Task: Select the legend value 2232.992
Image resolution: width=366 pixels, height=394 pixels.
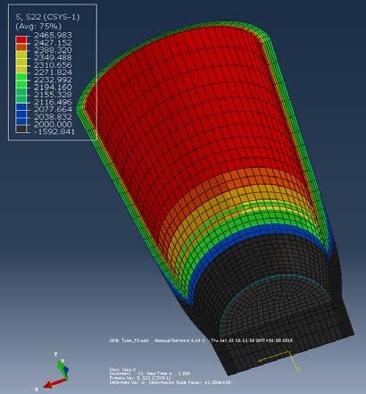Action: 53,80
